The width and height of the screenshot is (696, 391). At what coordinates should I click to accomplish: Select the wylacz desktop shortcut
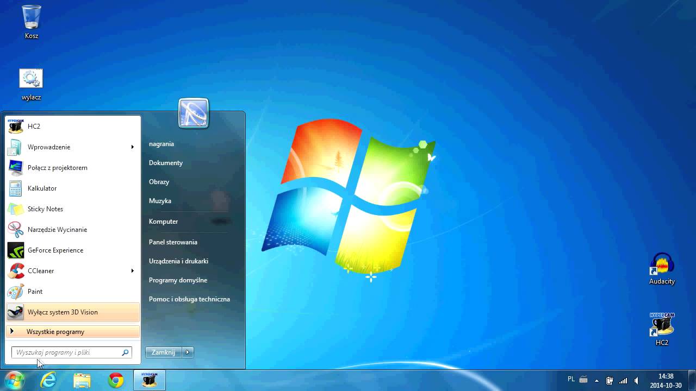click(31, 85)
